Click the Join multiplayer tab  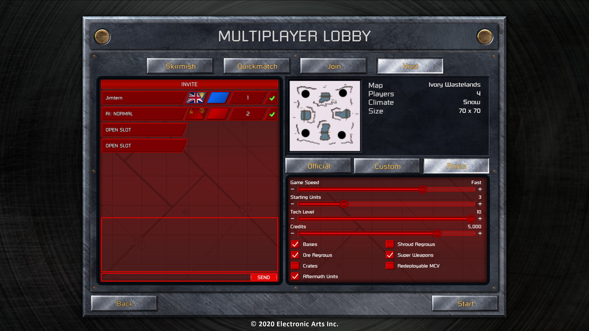tap(333, 66)
